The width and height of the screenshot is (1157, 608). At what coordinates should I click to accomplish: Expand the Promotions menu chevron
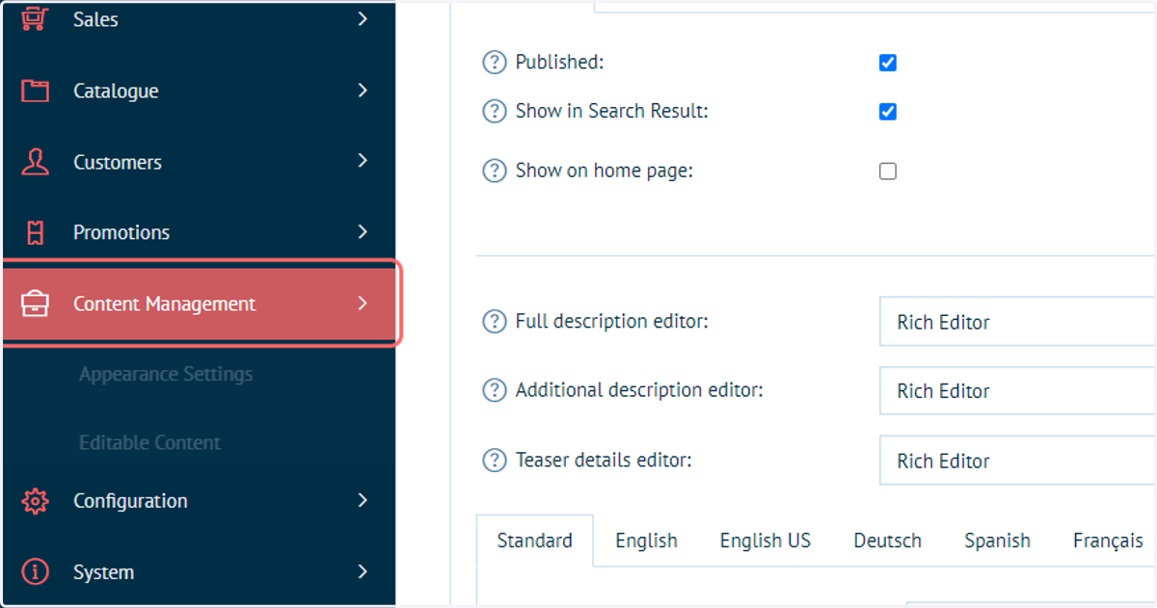tap(363, 231)
